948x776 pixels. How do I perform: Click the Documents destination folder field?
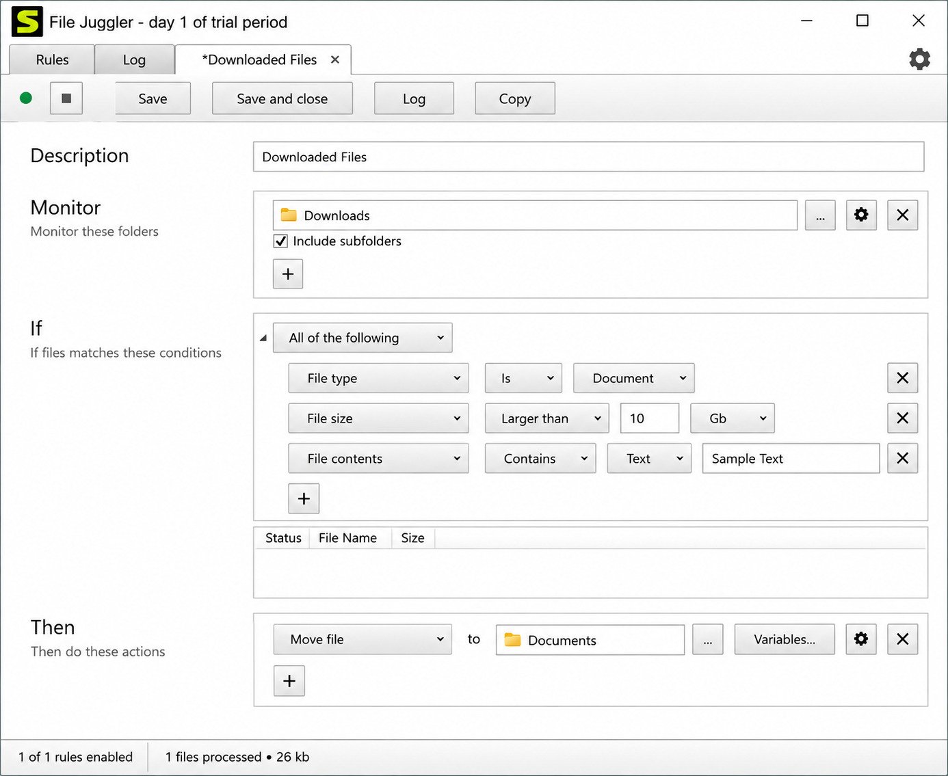590,640
